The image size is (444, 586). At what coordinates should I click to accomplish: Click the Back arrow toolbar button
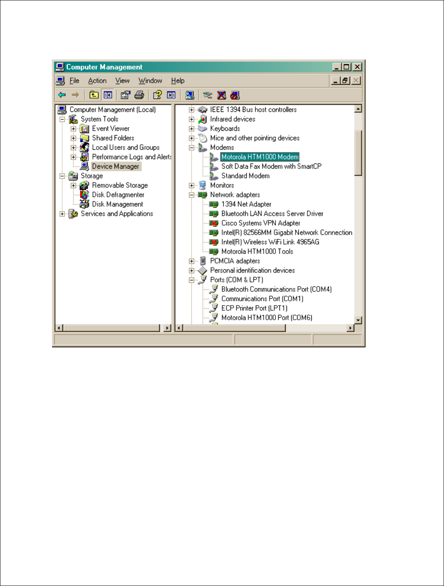tap(62, 95)
